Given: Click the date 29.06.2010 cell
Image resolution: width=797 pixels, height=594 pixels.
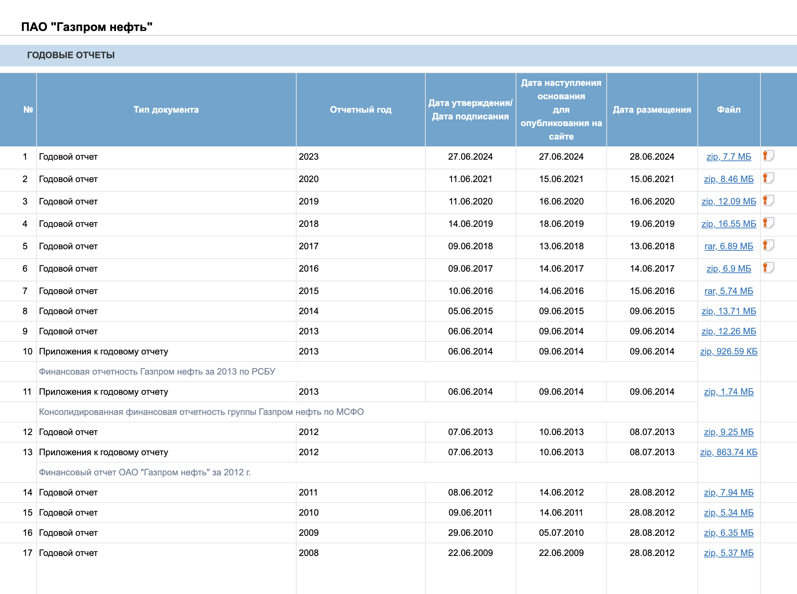Looking at the screenshot, I should 470,533.
